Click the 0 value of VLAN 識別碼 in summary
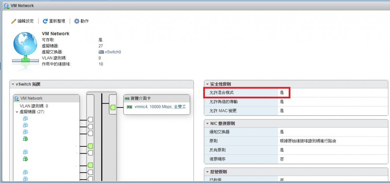 tap(100, 58)
